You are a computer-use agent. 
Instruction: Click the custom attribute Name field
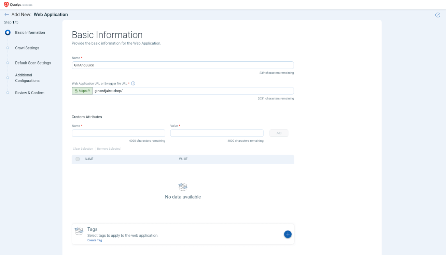pyautogui.click(x=119, y=133)
